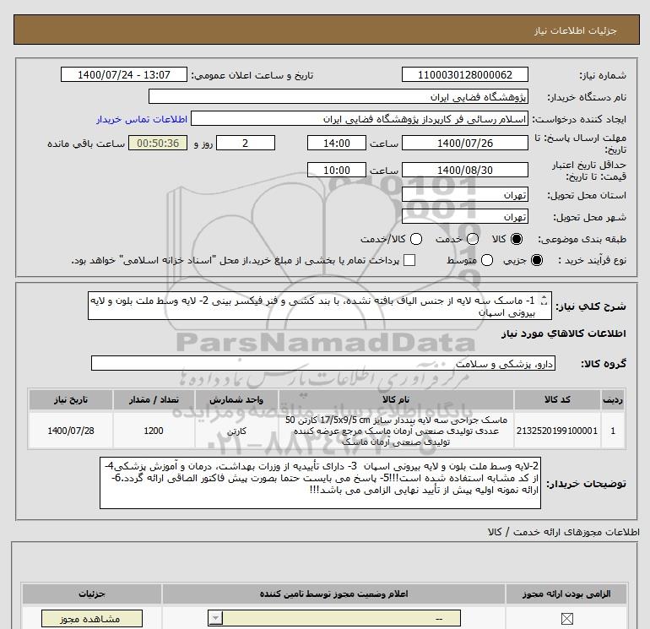The width and height of the screenshot is (650, 629).
Task: Open the buyer contact information link
Action: point(142,119)
